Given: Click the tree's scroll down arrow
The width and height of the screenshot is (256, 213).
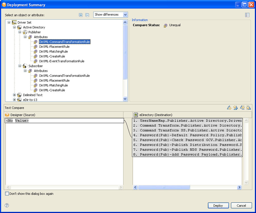Looking at the screenshot, I should pyautogui.click(x=125, y=99).
